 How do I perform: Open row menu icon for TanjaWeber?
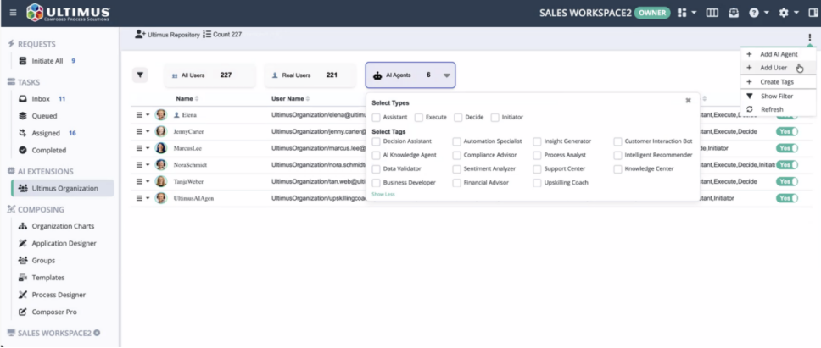click(x=139, y=181)
